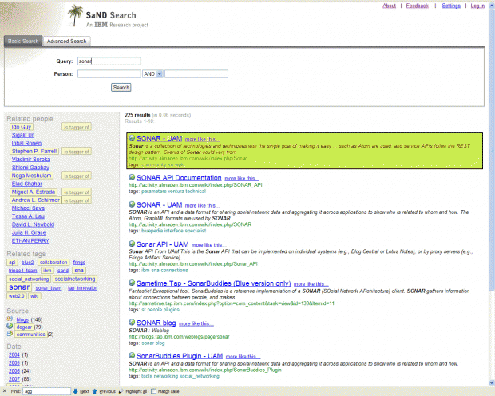This screenshot has width=495, height=396.
Task: Click the globe icon beside SONAR API Documentation
Action: [132, 177]
